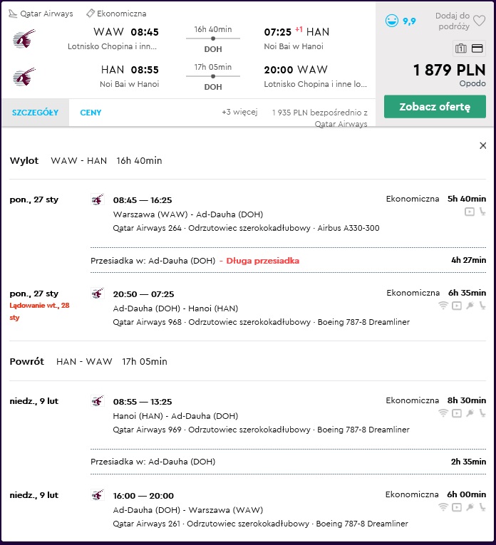496x545 pixels.
Task: Expand the +3 więcej offers
Action: [239, 112]
